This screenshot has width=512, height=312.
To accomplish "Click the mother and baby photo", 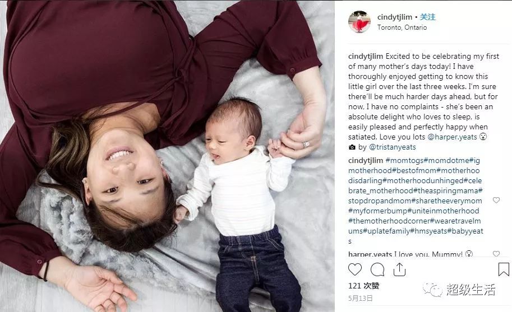I will (167, 156).
